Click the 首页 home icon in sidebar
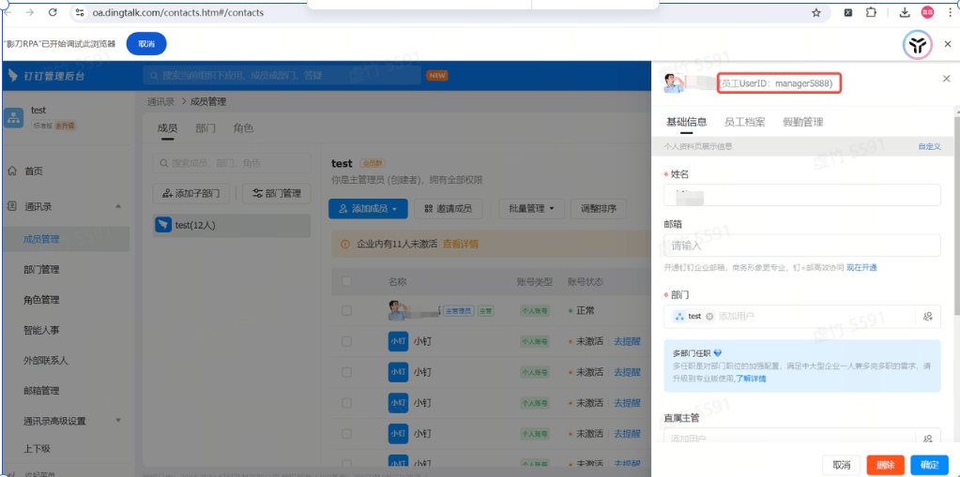This screenshot has width=960, height=477. (x=12, y=171)
